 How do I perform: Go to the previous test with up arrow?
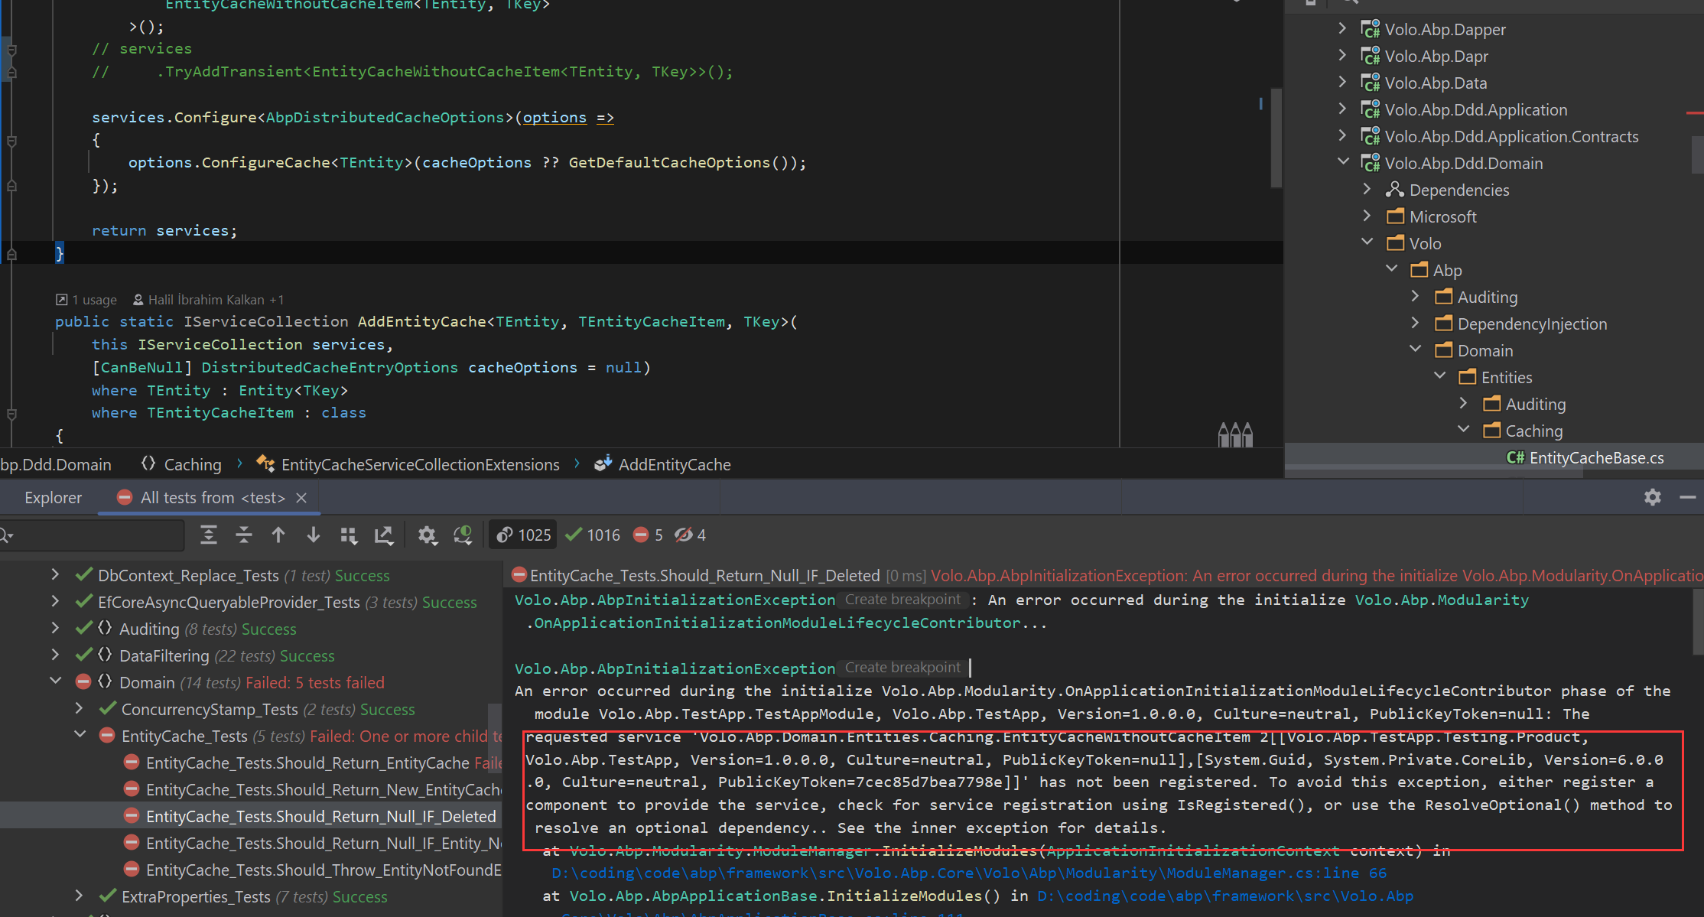278,535
